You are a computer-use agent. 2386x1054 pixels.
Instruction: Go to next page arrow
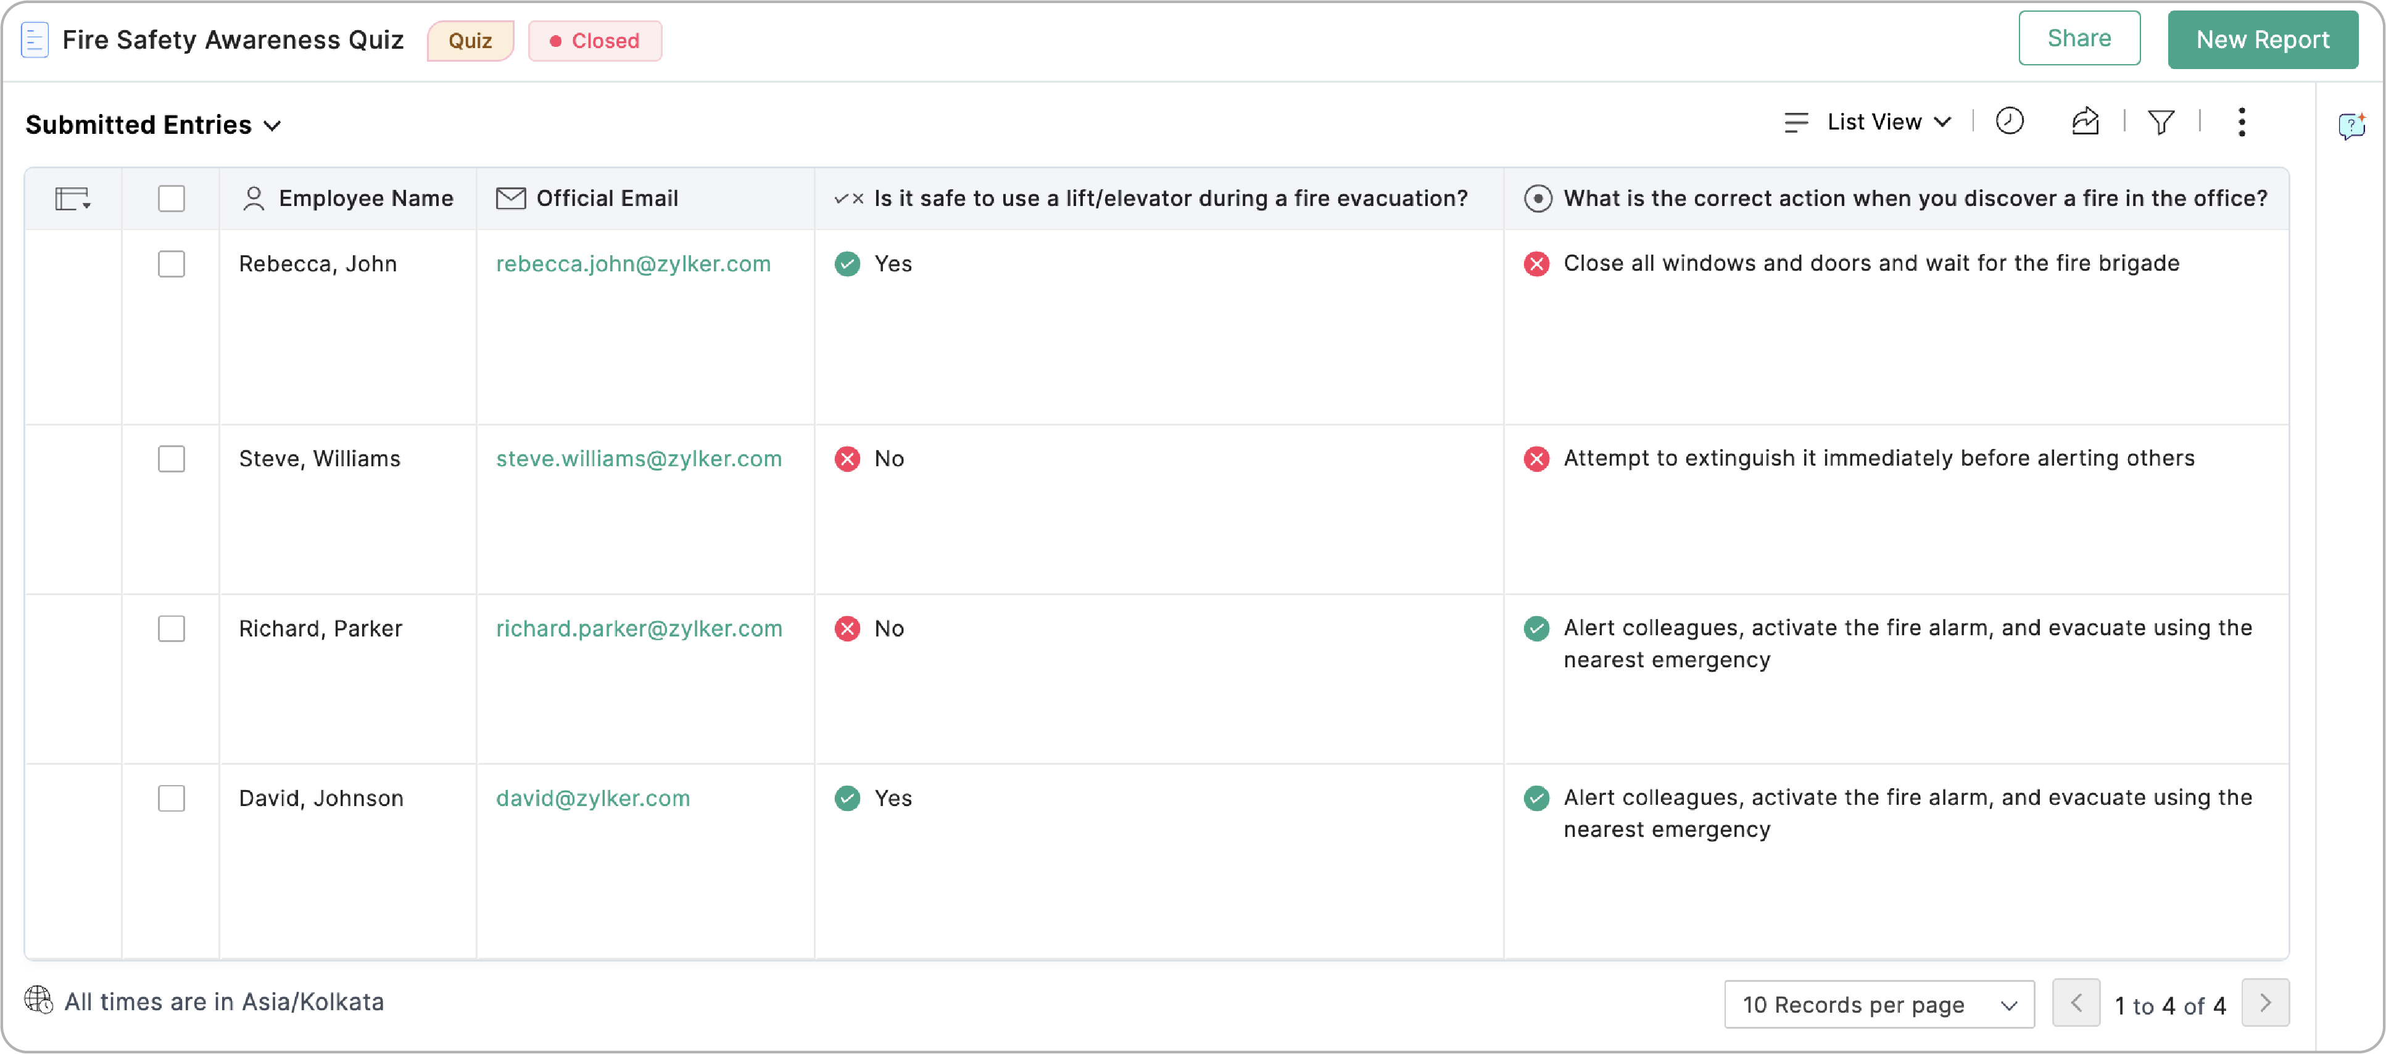pos(2264,1003)
